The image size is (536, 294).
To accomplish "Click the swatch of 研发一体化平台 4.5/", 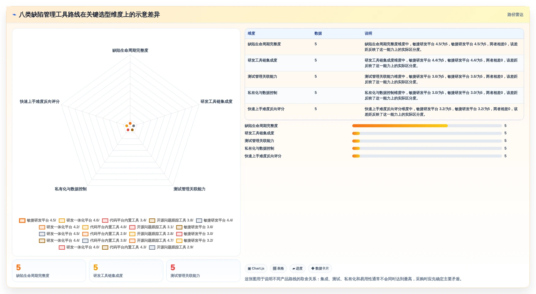I will click(42, 234).
